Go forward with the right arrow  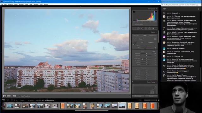coord(17,100)
